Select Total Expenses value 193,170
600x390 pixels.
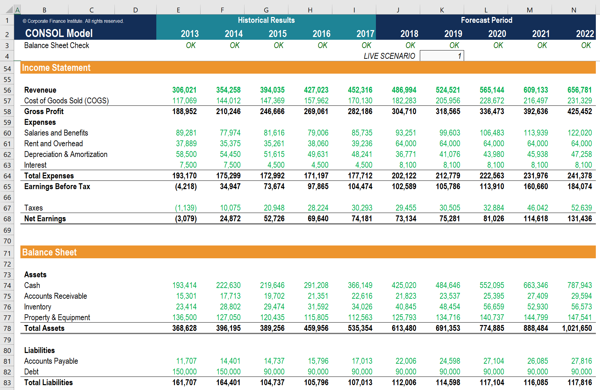tap(184, 176)
